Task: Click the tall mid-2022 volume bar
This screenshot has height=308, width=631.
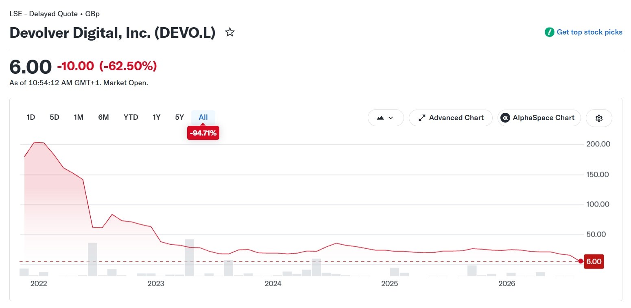Action: 92,259
